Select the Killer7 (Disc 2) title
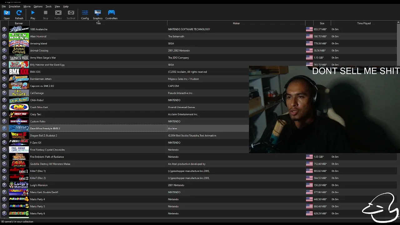The width and height of the screenshot is (400, 225). [38, 178]
